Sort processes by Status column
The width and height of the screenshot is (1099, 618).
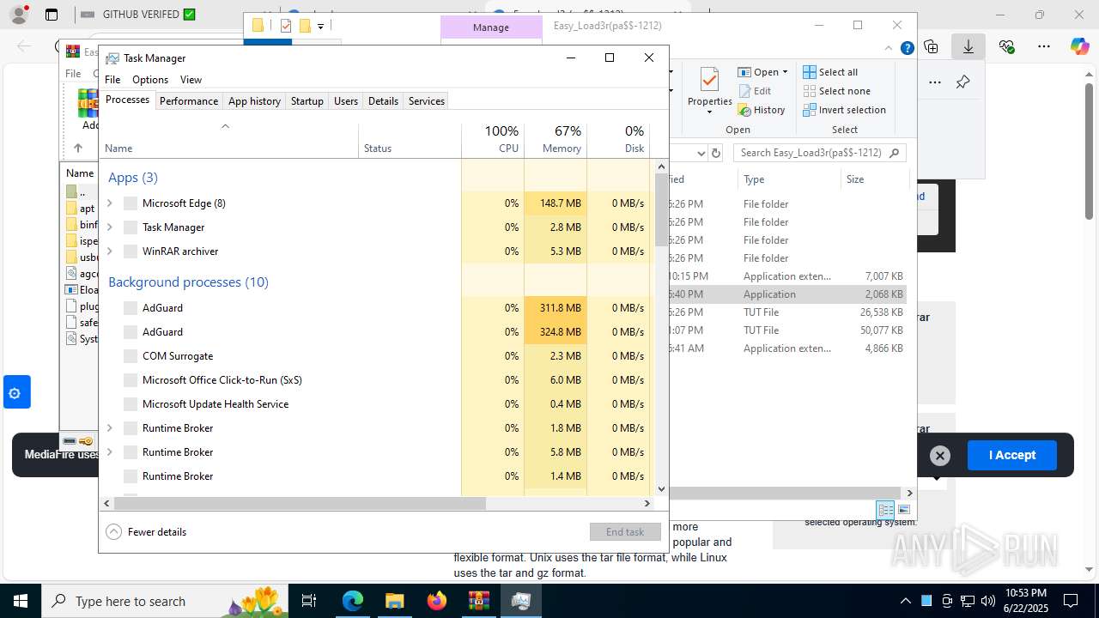tap(410, 139)
